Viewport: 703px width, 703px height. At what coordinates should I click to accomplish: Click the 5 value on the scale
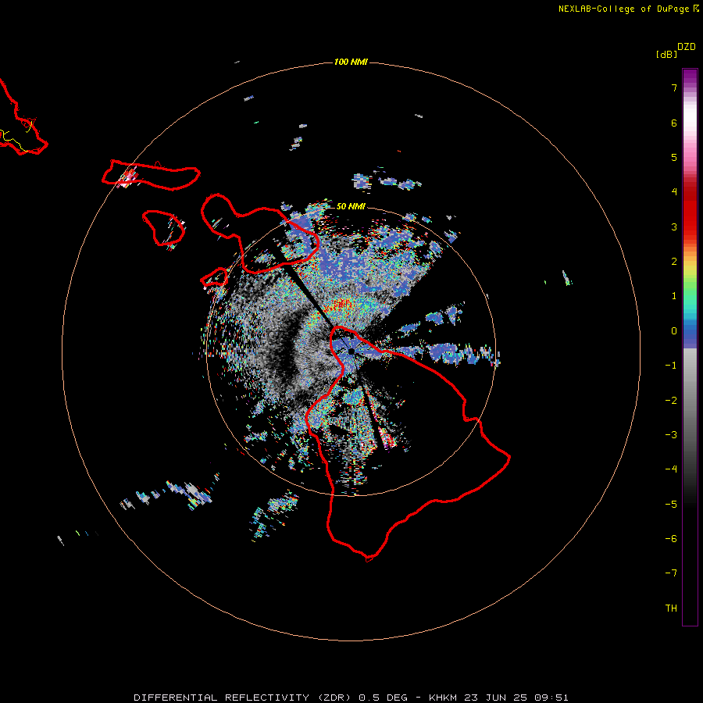point(674,157)
